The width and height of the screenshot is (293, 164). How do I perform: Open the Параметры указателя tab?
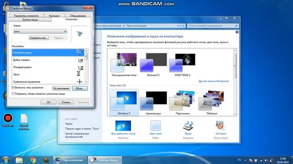[26, 16]
